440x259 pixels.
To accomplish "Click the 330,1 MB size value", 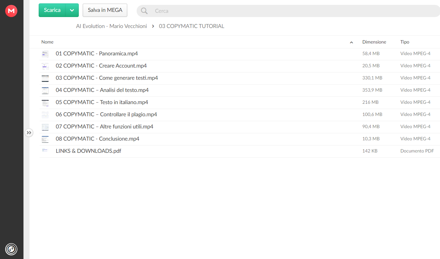I will click(x=372, y=78).
